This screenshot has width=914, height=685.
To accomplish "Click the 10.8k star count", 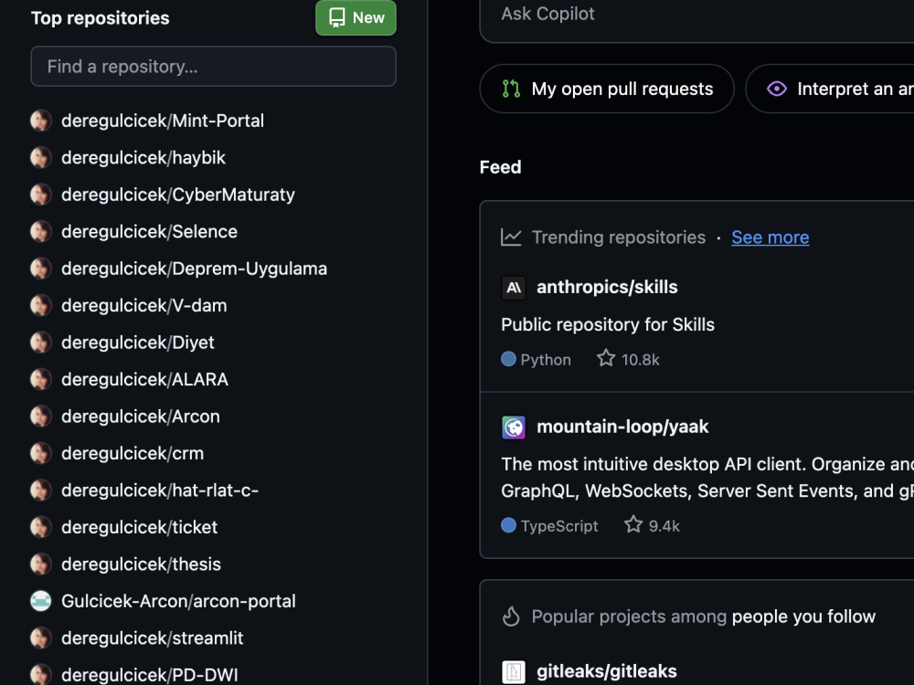I will tap(640, 360).
